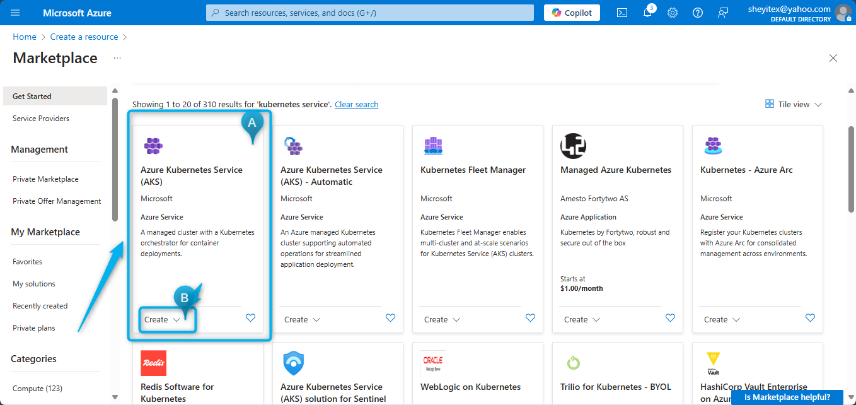Click the Managed Azure Kubernetes logo
The image size is (856, 405).
coord(573,146)
